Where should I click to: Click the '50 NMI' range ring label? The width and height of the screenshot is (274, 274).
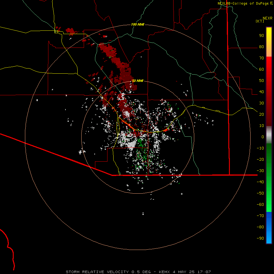pyautogui.click(x=138, y=81)
